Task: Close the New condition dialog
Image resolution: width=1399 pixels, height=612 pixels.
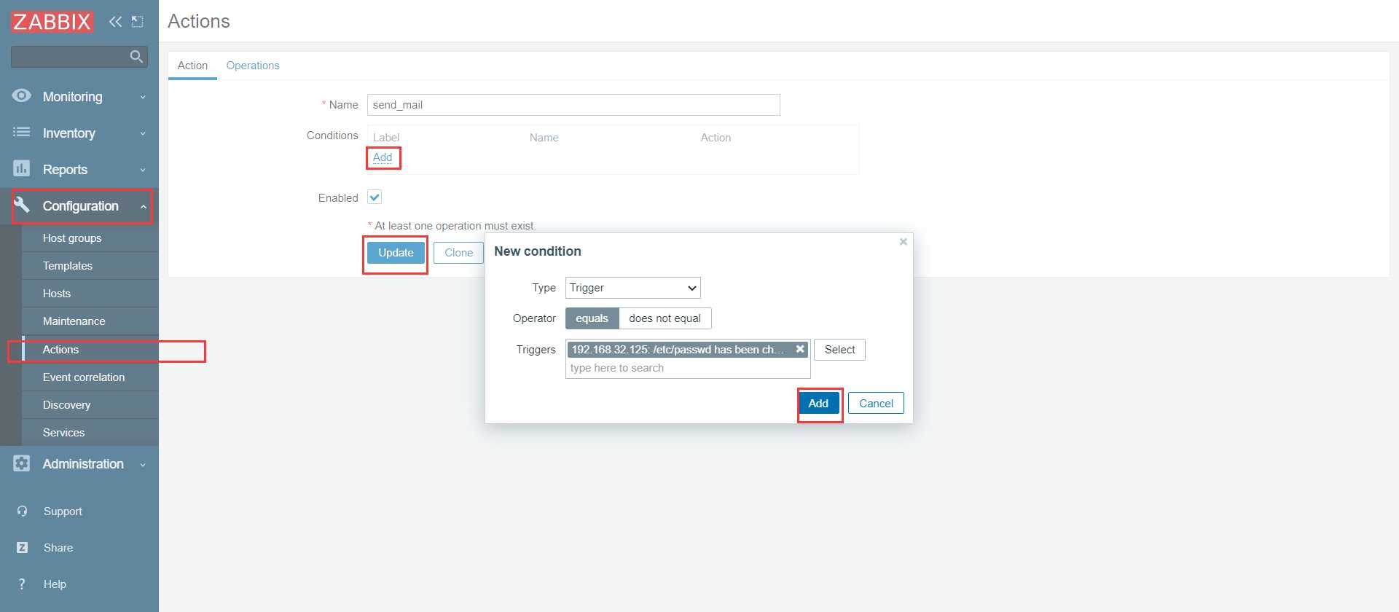Action: click(x=904, y=242)
